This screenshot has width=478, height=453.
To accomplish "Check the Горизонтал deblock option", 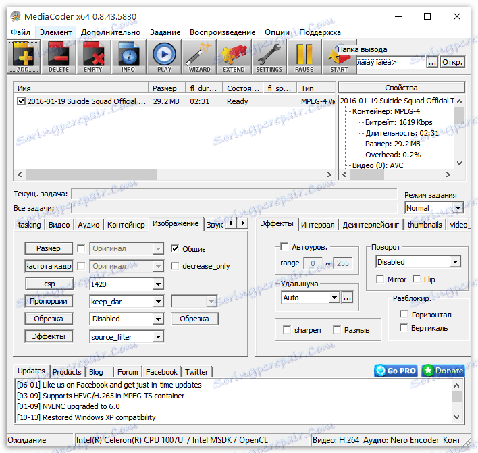I will [404, 315].
